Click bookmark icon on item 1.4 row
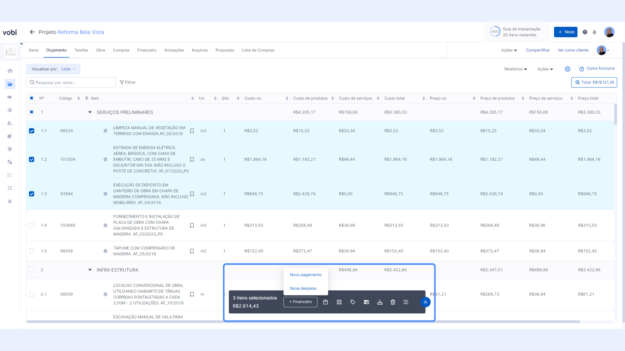Viewport: 625px width, 351px height. coord(192,226)
